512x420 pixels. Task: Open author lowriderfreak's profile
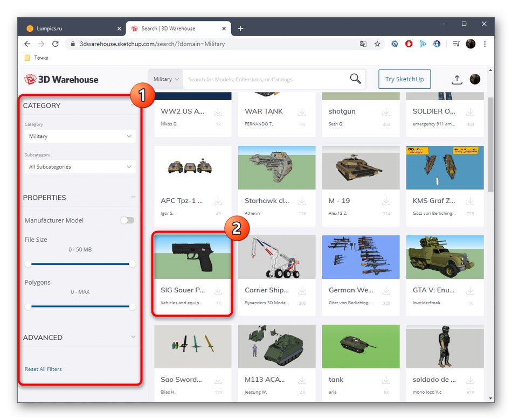point(426,303)
